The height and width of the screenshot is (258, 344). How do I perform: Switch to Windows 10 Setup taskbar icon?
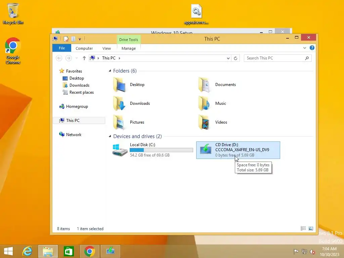[110, 251]
